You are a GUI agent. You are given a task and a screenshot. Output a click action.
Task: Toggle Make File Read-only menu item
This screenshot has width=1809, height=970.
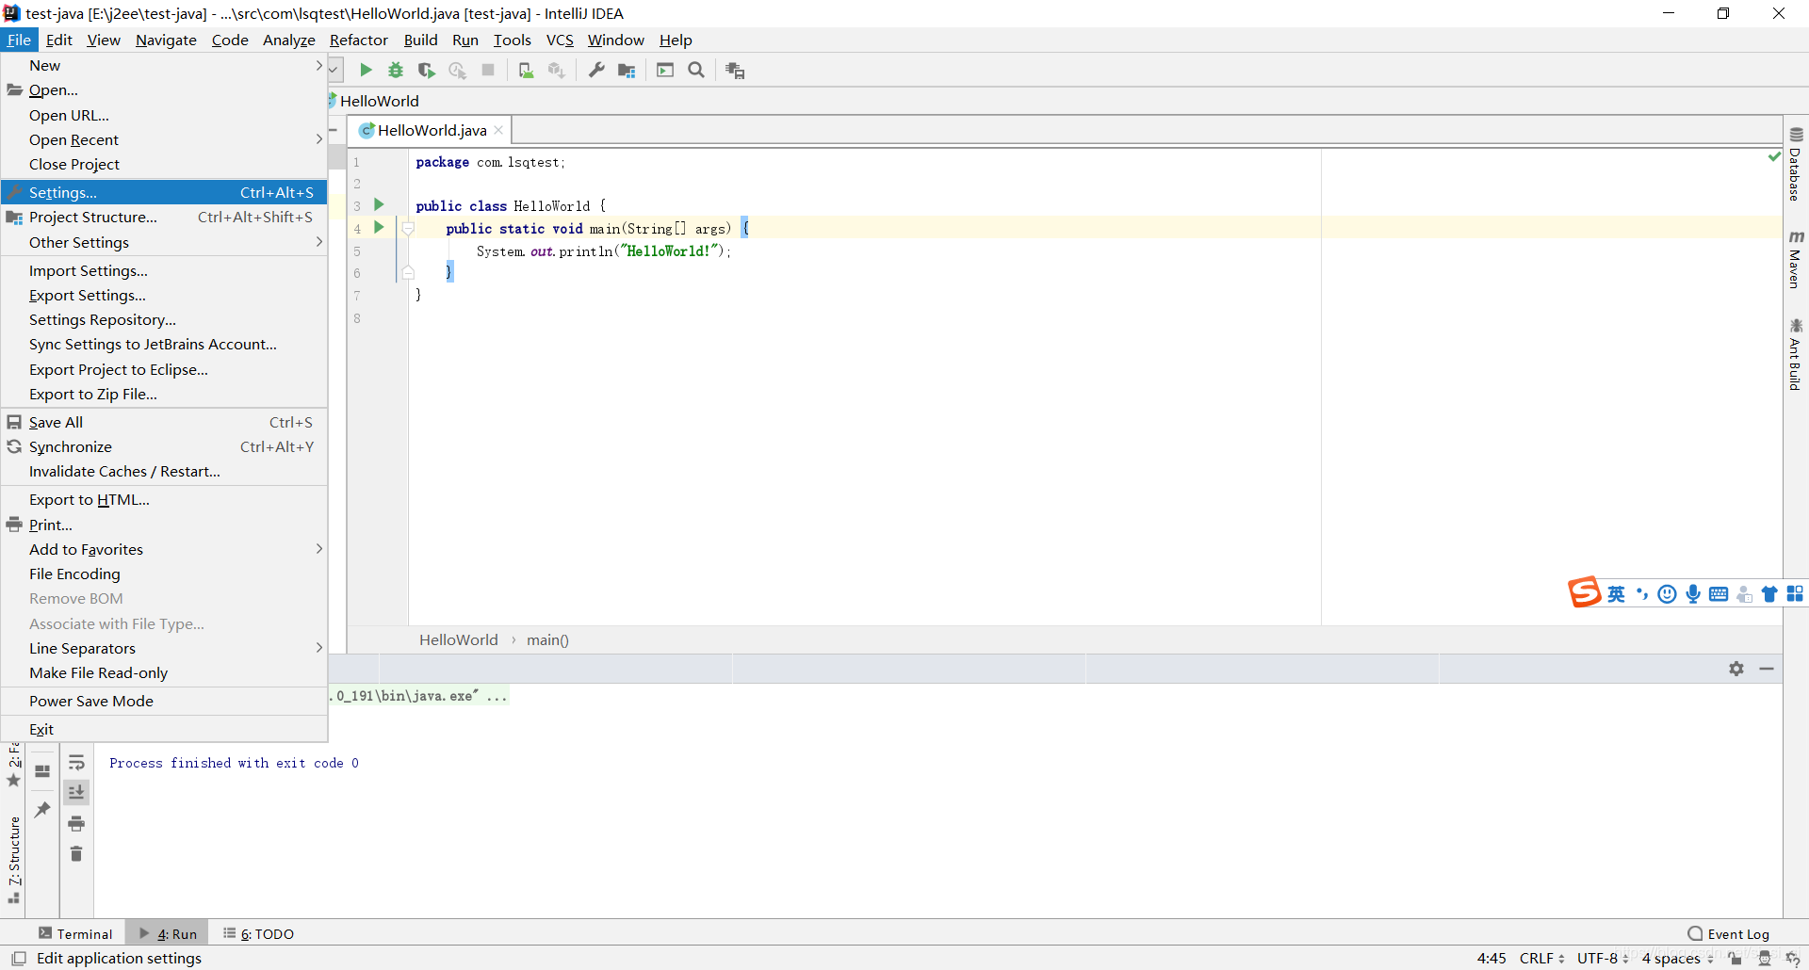click(164, 672)
